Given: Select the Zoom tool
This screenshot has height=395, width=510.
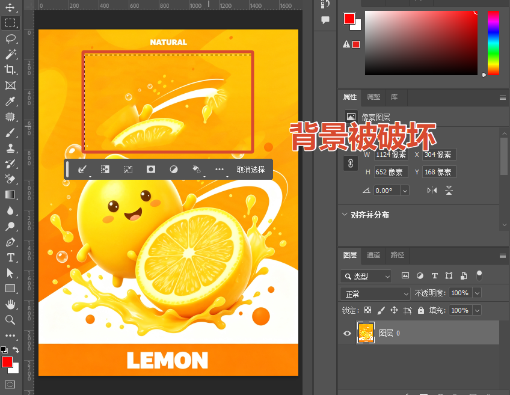Looking at the screenshot, I should (x=10, y=320).
